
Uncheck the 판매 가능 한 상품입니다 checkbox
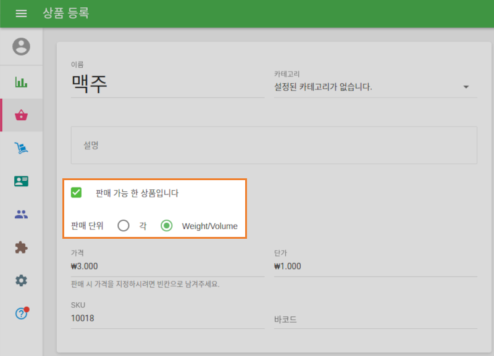77,192
